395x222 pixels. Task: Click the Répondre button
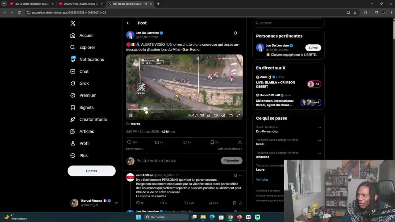pyautogui.click(x=231, y=161)
